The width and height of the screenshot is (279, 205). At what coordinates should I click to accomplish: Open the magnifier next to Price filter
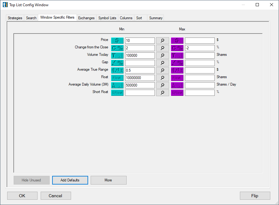point(162,40)
